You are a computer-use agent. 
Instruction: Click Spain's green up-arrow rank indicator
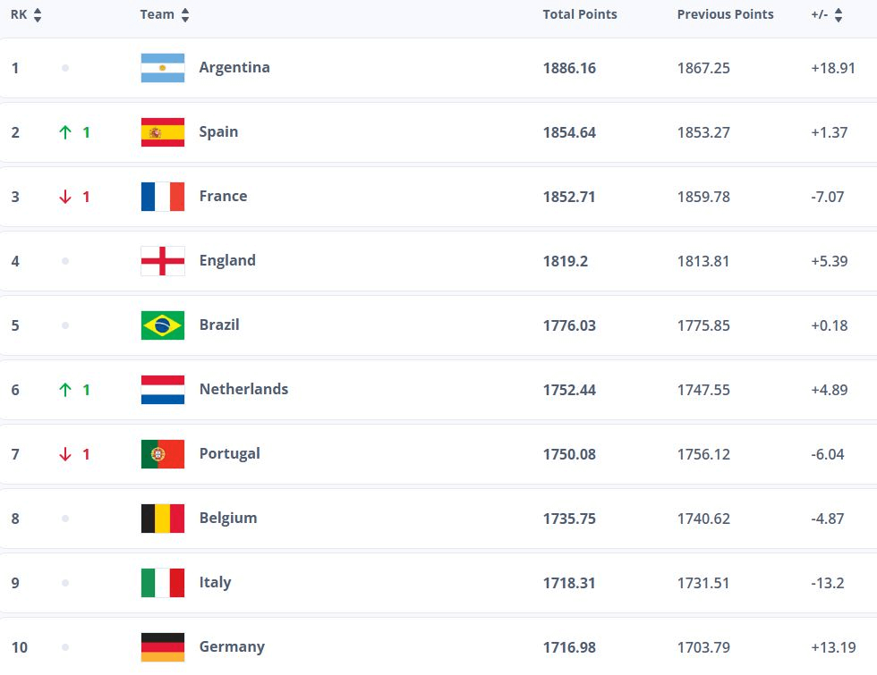coord(64,132)
